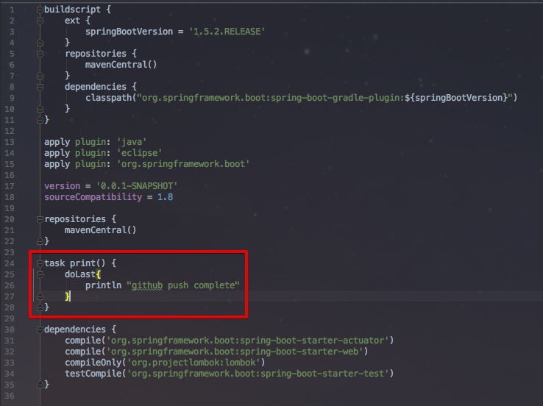Click fold end marker on line 7

40,76
